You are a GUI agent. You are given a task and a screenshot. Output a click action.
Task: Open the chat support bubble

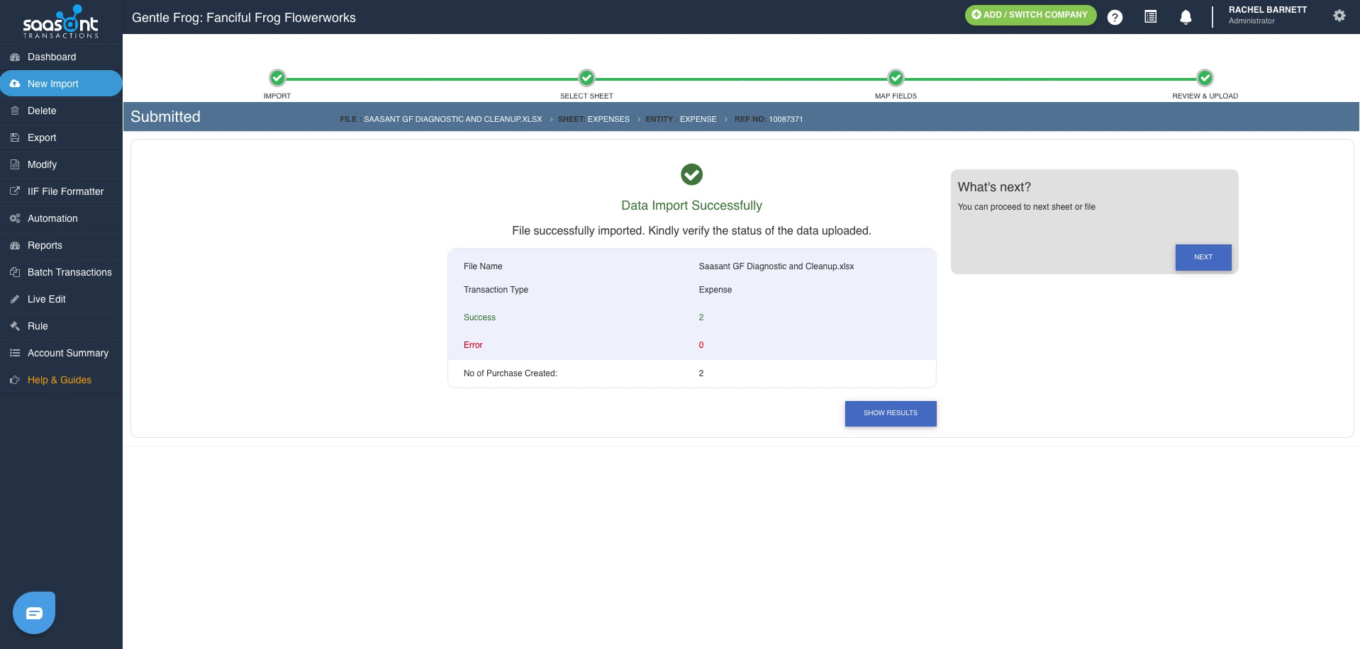pos(34,613)
